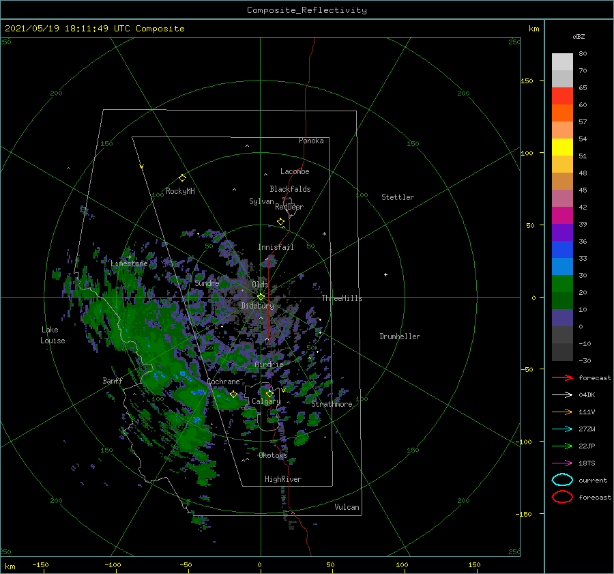Viewport: 614px width, 574px height.
Task: Click the 65 dBZ red color swatch
Action: [562, 96]
